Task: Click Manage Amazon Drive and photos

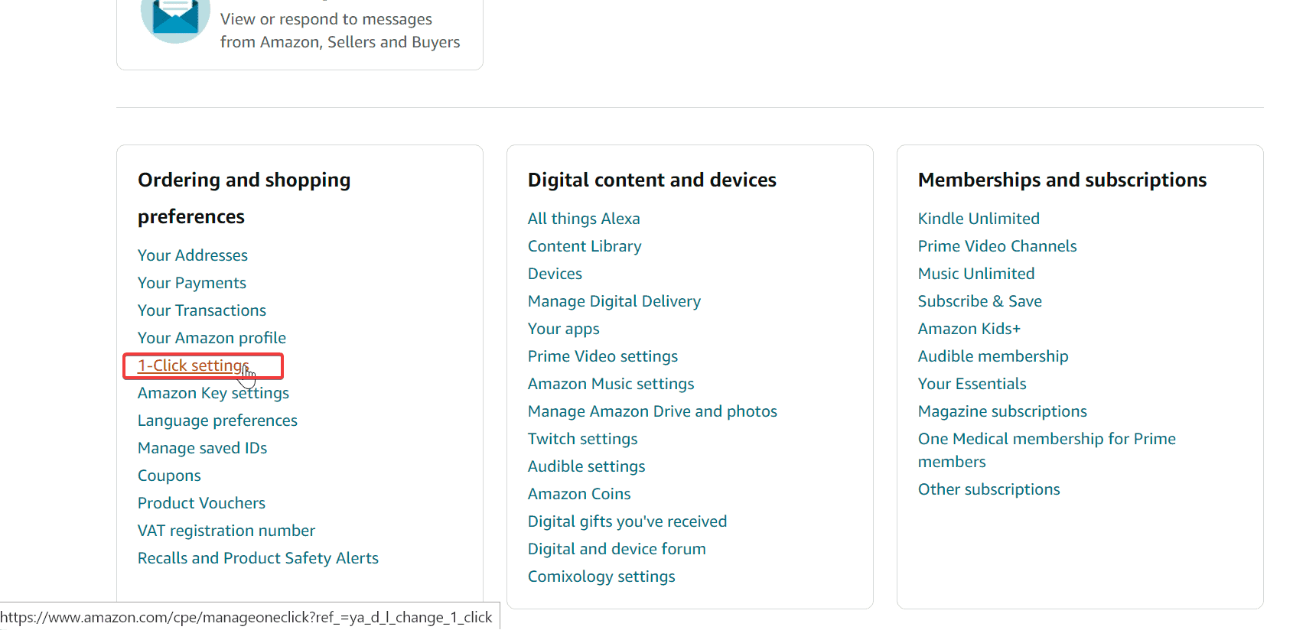Action: click(653, 411)
